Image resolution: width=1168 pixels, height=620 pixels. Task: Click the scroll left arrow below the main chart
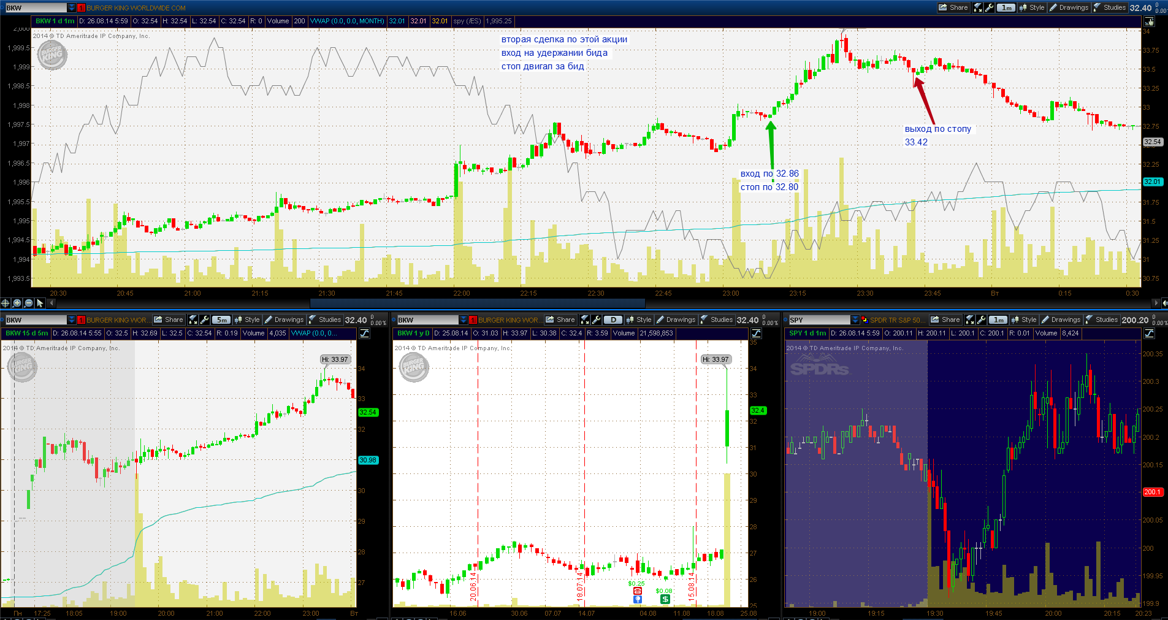click(x=52, y=303)
